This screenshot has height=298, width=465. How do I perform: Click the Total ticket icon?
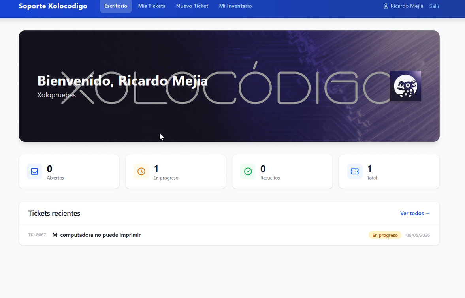(355, 172)
